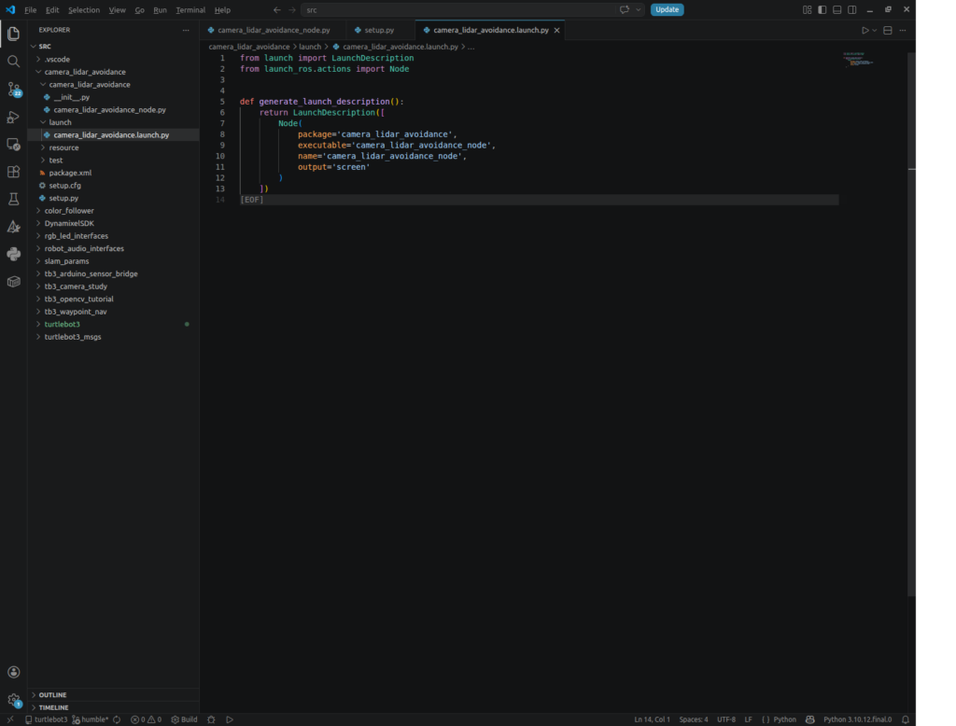The width and height of the screenshot is (956, 726).
Task: Open package.xml in the explorer
Action: point(70,174)
